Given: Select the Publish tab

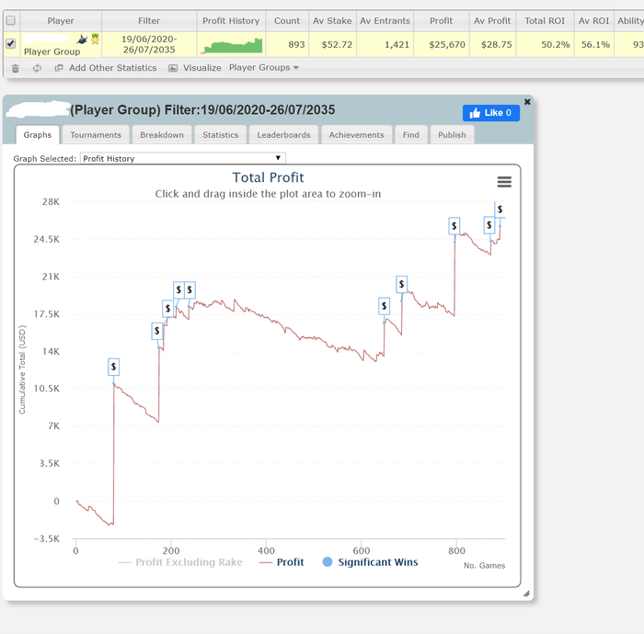Looking at the screenshot, I should (452, 135).
